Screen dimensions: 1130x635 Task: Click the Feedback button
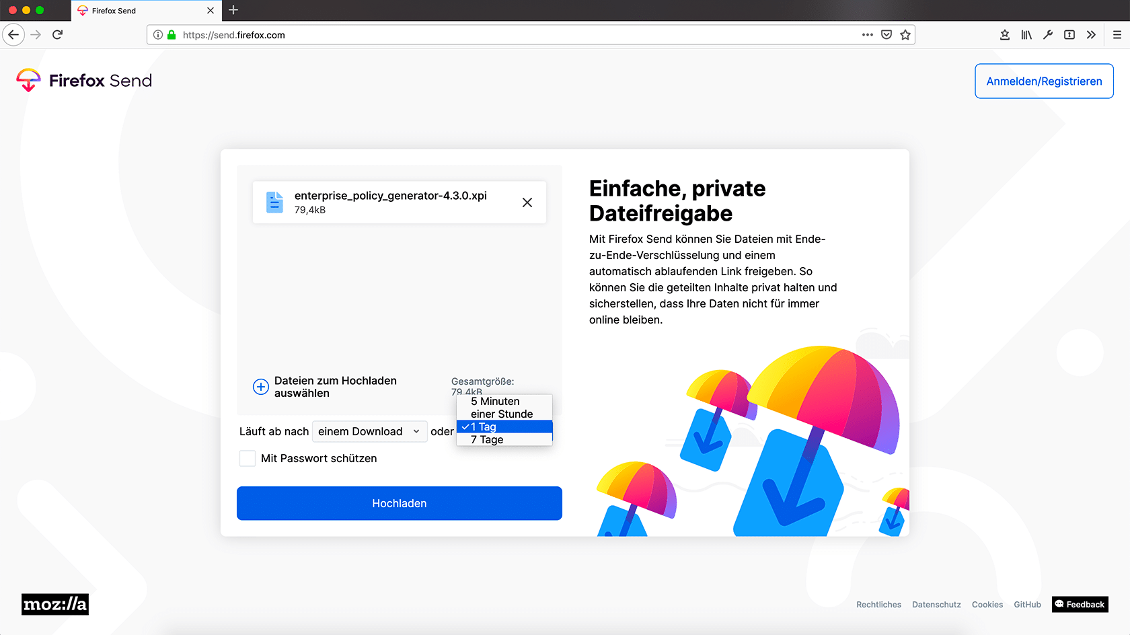1080,604
